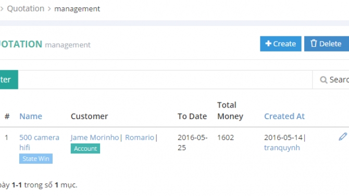Click the pagination summary text 1-1
The image size is (349, 196).
pyautogui.click(x=17, y=185)
